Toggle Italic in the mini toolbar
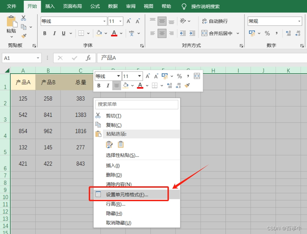 [x=108, y=85]
